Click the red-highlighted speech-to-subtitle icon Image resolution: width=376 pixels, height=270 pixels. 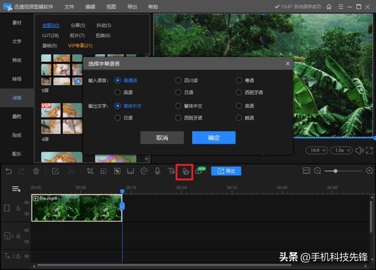[x=185, y=171]
